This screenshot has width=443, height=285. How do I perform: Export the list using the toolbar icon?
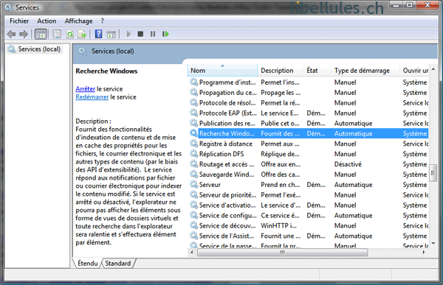click(82, 34)
